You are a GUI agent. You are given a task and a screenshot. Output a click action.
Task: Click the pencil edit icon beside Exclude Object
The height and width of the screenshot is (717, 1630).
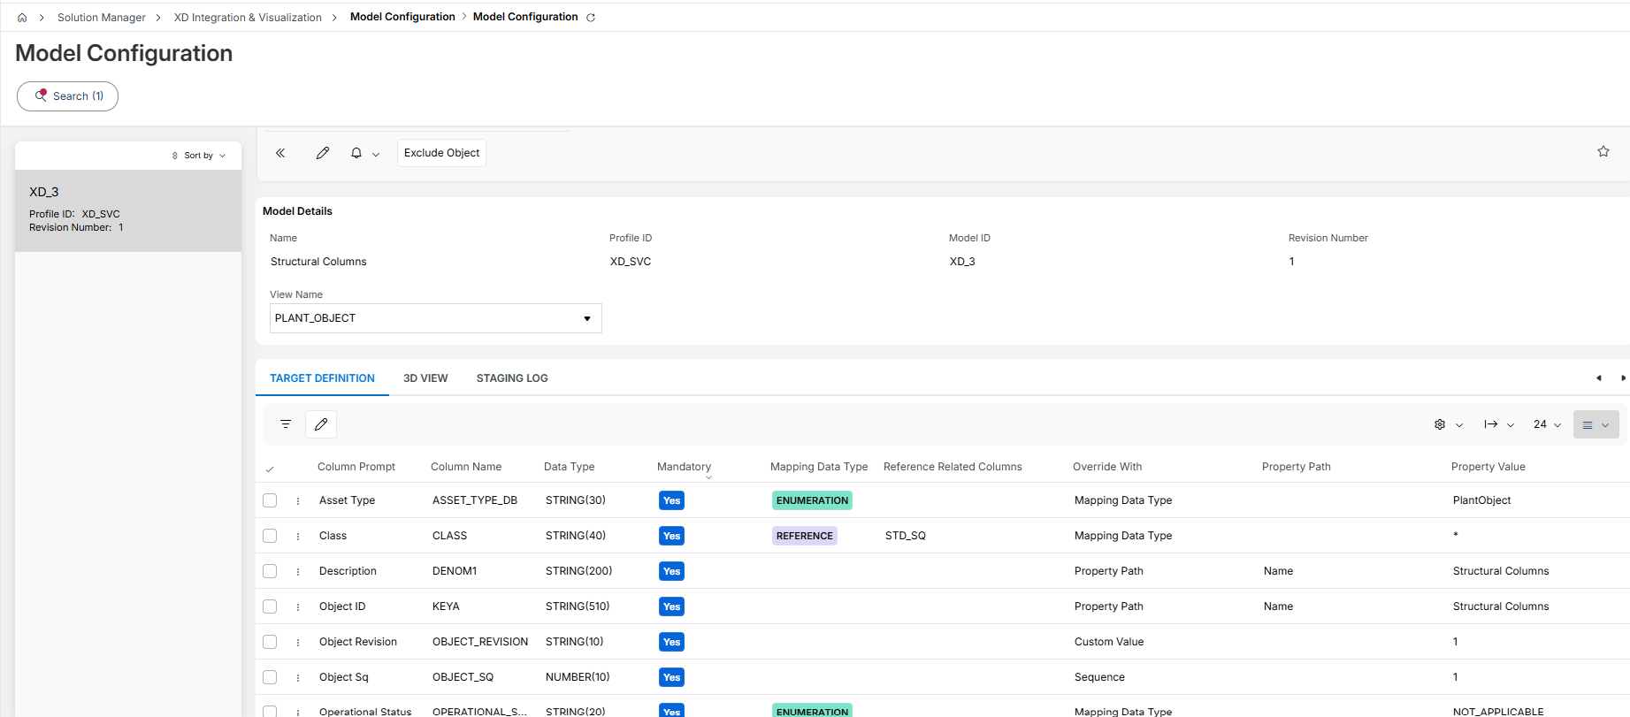click(323, 153)
